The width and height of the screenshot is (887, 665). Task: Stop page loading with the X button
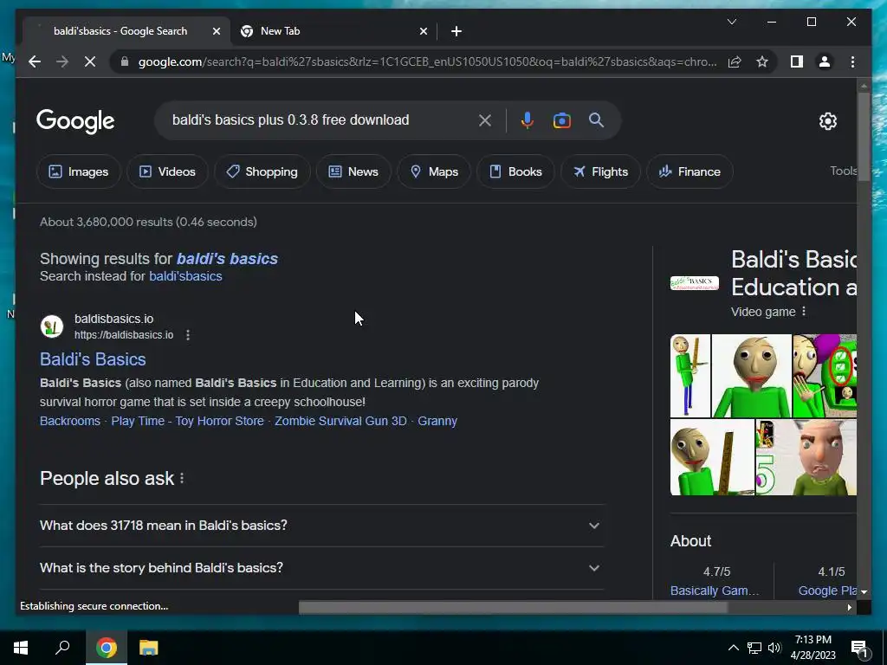tap(90, 61)
